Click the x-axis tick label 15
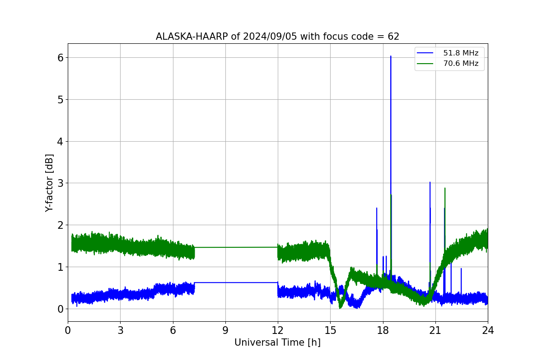542x361 pixels. click(330, 330)
